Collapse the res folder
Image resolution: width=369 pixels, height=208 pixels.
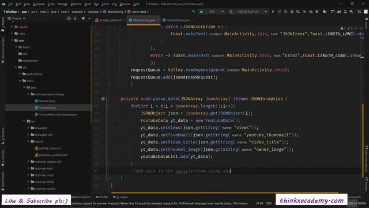click(24, 121)
